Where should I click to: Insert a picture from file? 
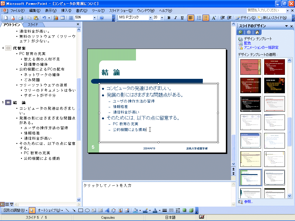point(127,210)
